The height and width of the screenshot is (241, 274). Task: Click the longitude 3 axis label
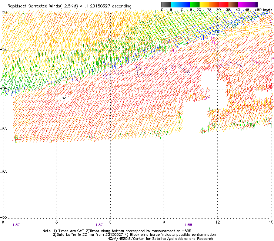click(x=57, y=222)
